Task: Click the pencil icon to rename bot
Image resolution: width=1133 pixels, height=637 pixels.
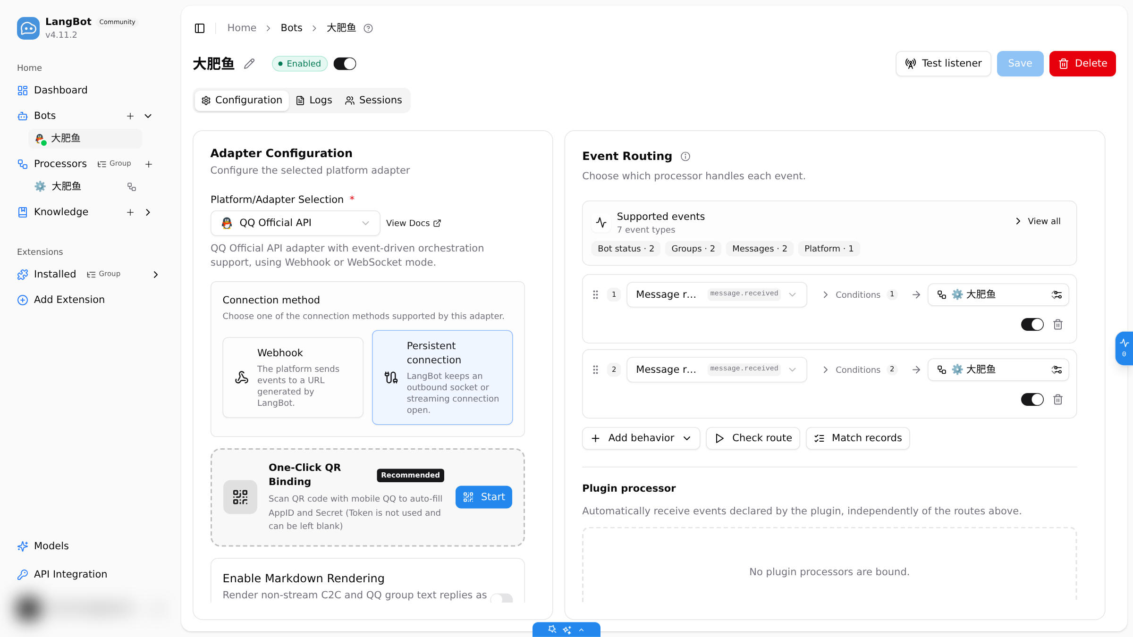Action: [249, 64]
